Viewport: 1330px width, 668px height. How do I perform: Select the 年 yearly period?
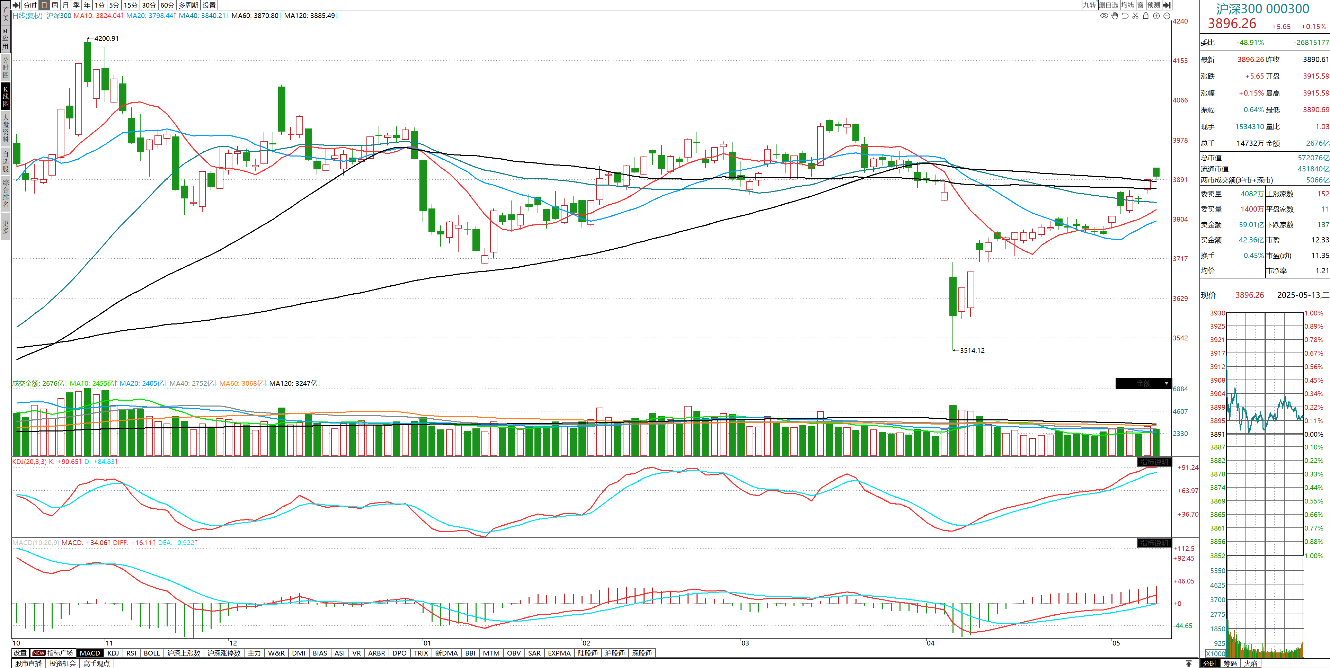pos(87,5)
